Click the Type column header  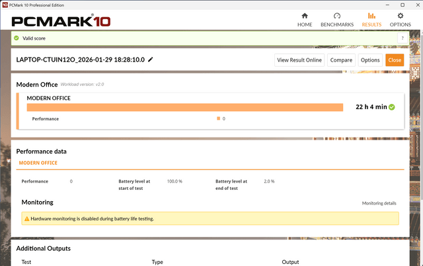tap(157, 262)
